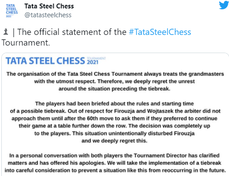Open the Tata Steel Chess profile avatar
The width and height of the screenshot is (229, 176).
pos(12,11)
